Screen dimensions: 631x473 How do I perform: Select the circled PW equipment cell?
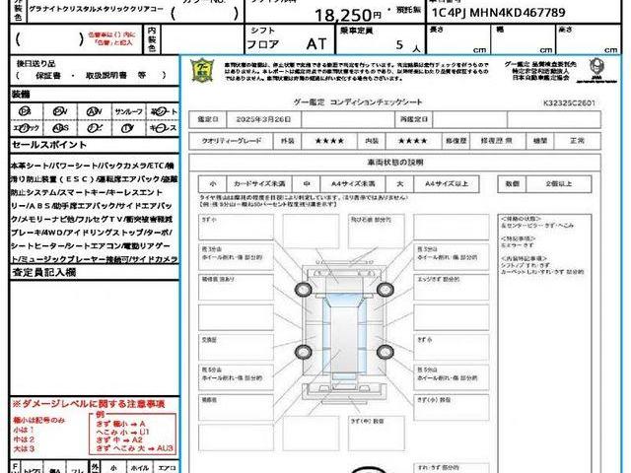60,111
